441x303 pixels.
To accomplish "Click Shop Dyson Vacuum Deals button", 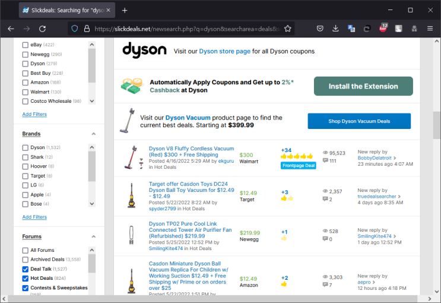I will pos(359,121).
